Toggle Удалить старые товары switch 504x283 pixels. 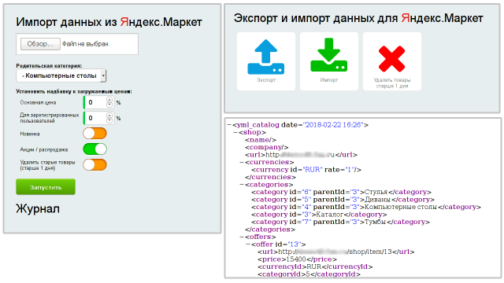(x=94, y=165)
